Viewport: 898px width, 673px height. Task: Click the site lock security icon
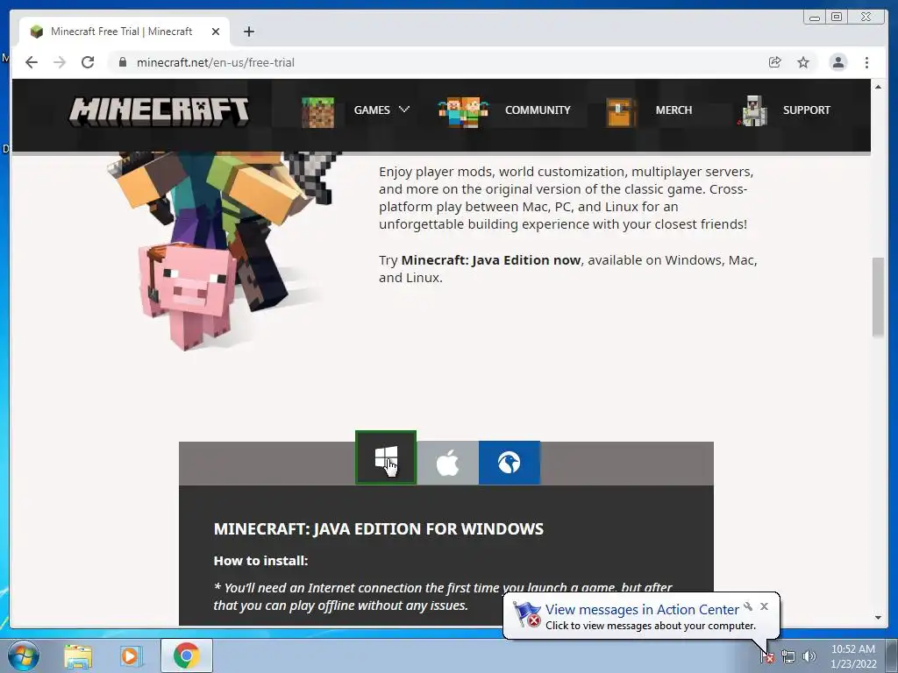point(122,62)
